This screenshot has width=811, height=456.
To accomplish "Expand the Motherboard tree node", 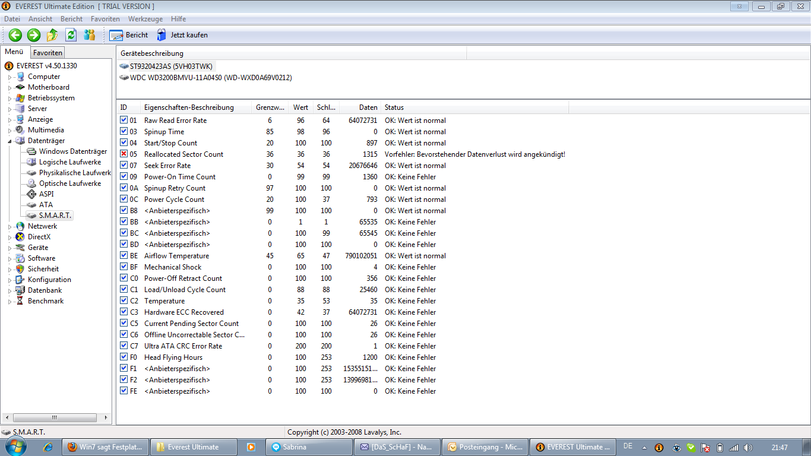I will tap(9, 88).
